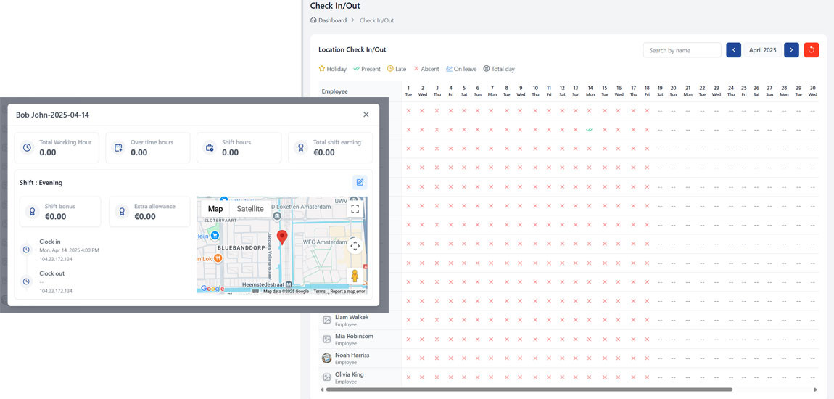
Task: Click Olivia King absent mark on day 18
Action: click(648, 377)
